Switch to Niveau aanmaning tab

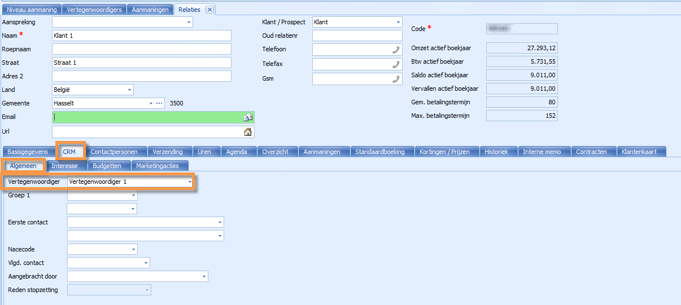[x=31, y=10]
